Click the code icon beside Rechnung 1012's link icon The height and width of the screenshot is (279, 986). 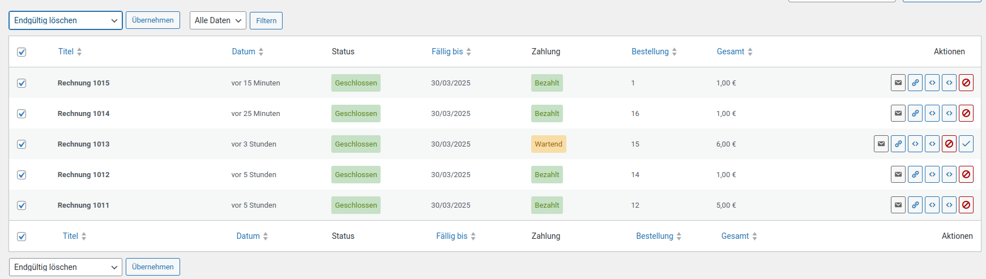tap(932, 174)
